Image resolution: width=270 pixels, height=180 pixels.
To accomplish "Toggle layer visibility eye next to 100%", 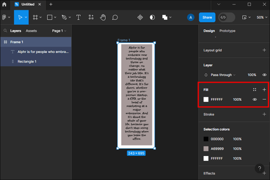I will [x=265, y=75].
